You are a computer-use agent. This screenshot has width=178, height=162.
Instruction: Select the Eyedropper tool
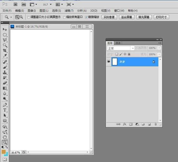(x=5, y=56)
